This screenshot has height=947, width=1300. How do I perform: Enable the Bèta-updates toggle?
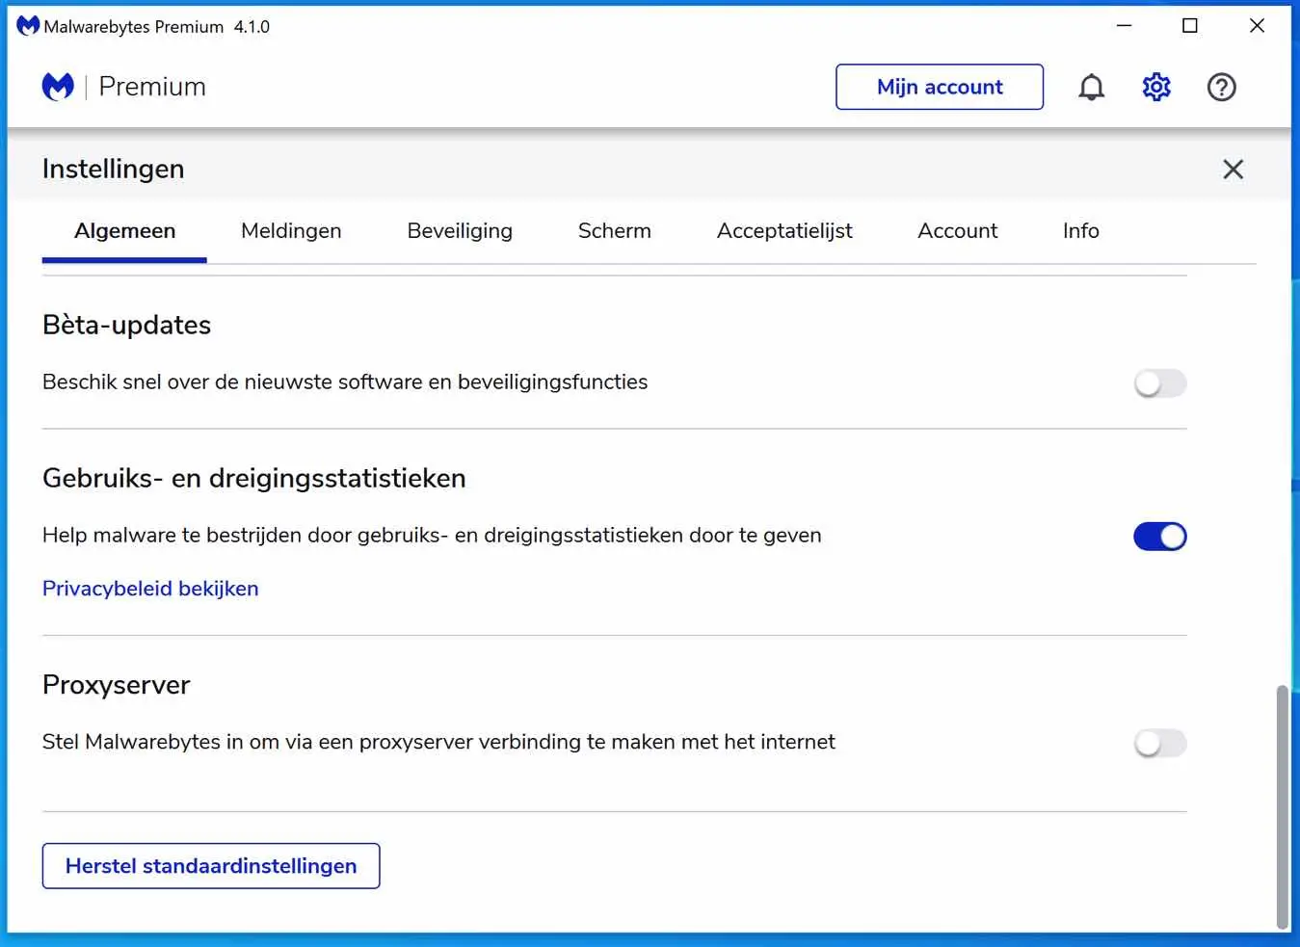click(x=1159, y=383)
